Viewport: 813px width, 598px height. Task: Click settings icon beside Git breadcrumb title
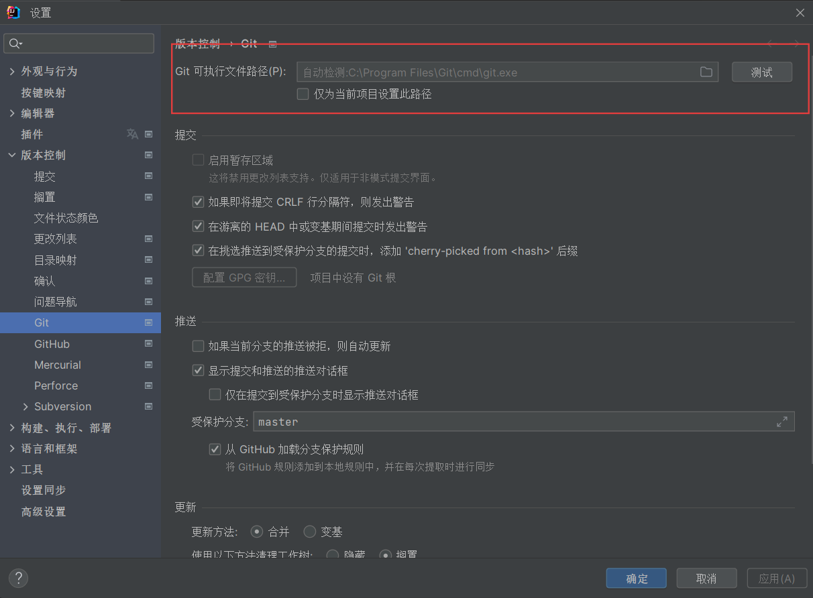click(272, 44)
